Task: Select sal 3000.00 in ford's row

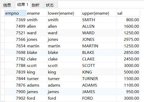Action: pyautogui.click(x=128, y=98)
